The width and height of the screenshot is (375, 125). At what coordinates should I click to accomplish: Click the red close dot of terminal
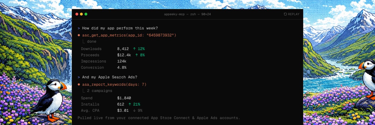pyautogui.click(x=77, y=14)
